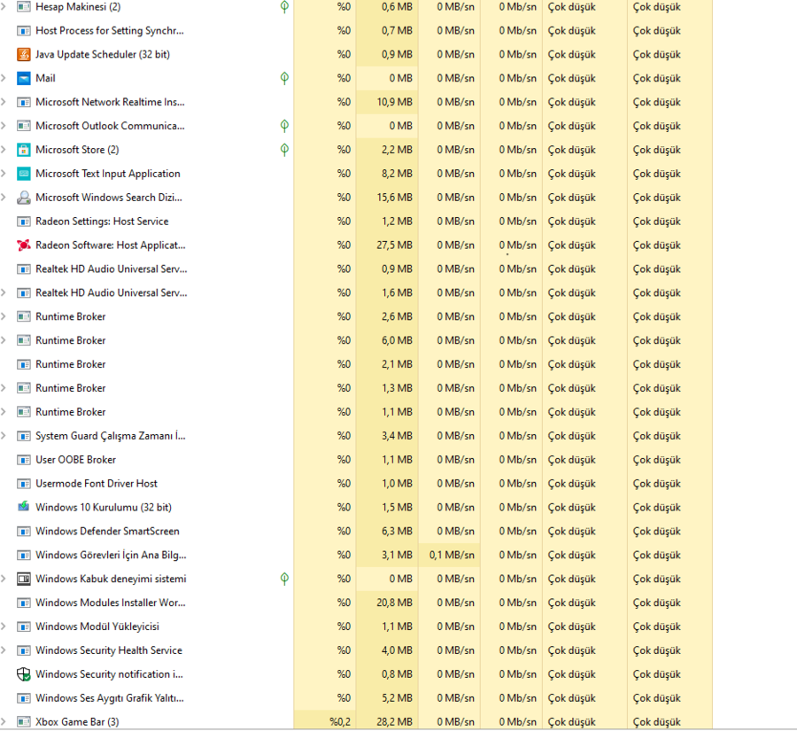Click the "10,9 MB" memory value

(x=394, y=102)
